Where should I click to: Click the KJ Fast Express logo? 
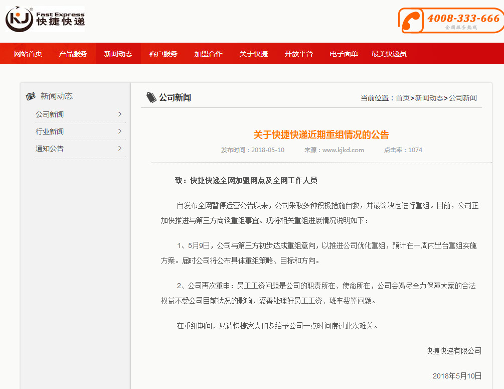pyautogui.click(x=45, y=19)
